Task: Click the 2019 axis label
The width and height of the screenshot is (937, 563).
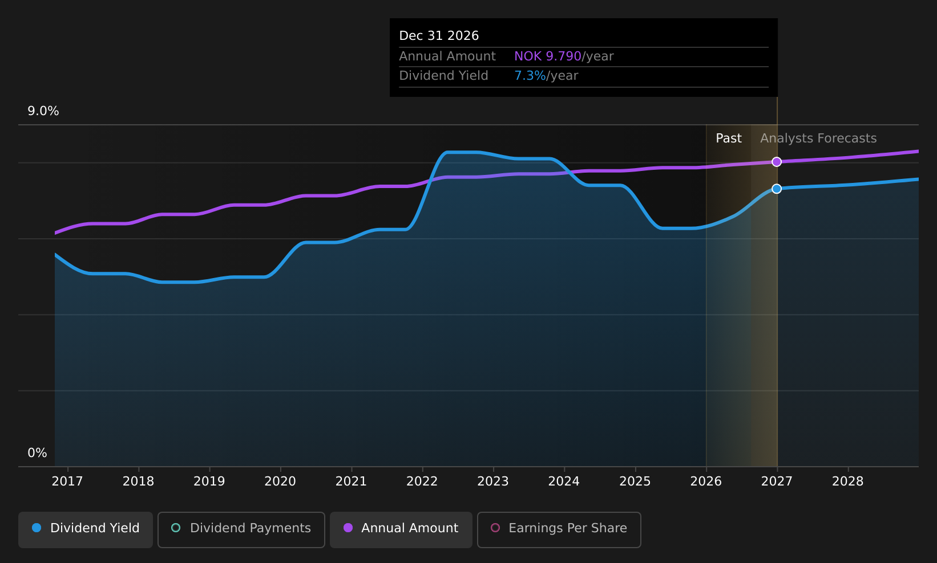Action: coord(209,482)
